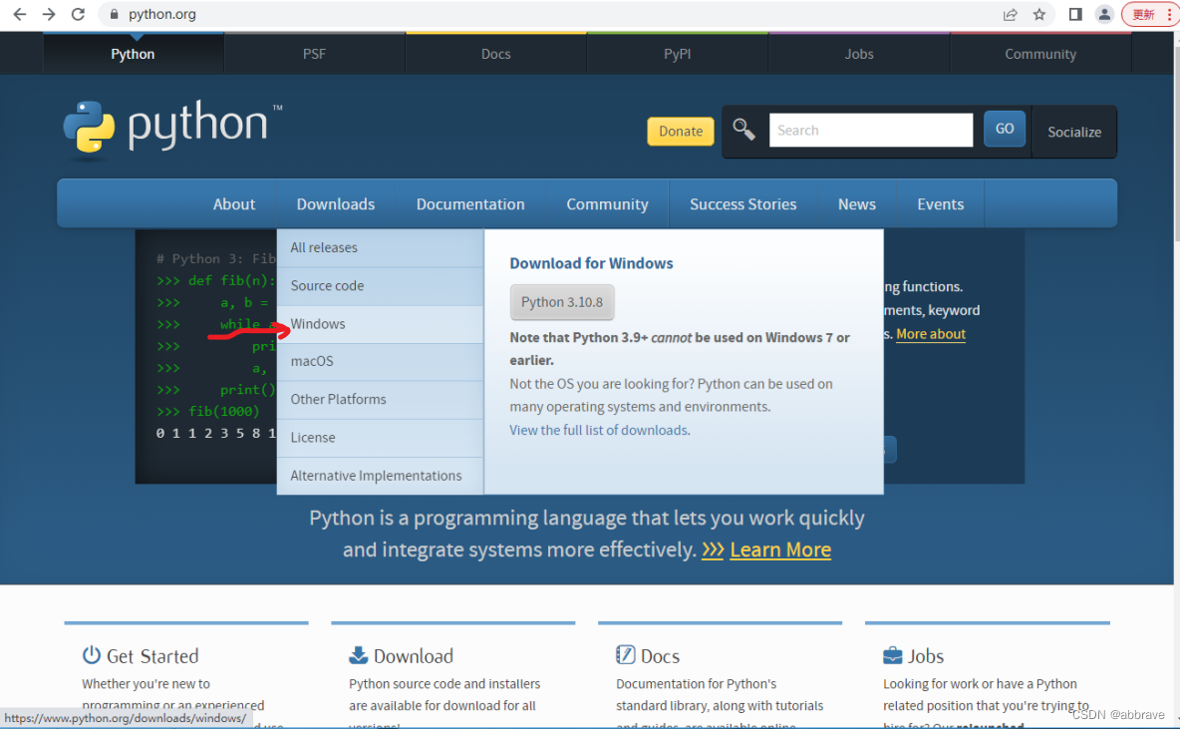
Task: Click the Docs pencil icon
Action: [x=625, y=654]
